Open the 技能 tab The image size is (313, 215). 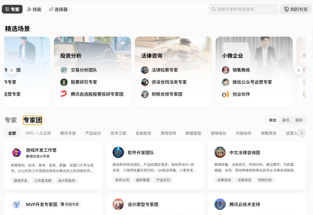34,9
